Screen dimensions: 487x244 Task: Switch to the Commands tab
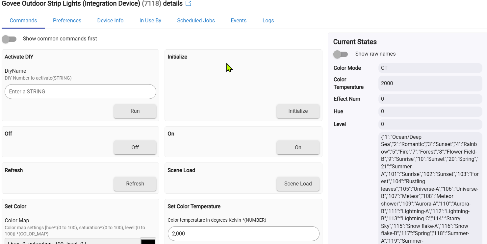pyautogui.click(x=23, y=20)
